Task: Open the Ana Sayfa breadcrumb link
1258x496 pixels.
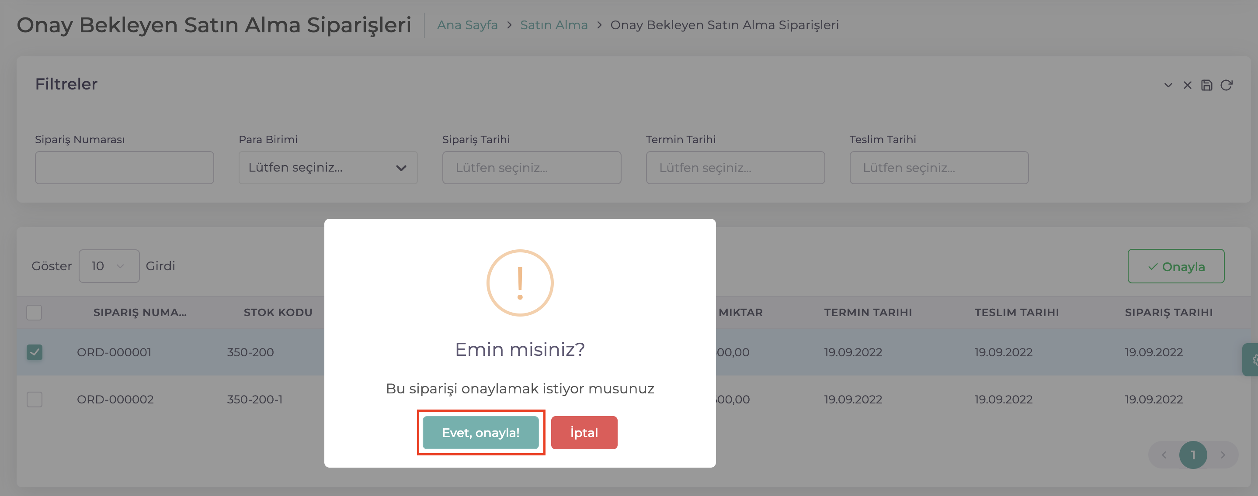Action: (467, 25)
